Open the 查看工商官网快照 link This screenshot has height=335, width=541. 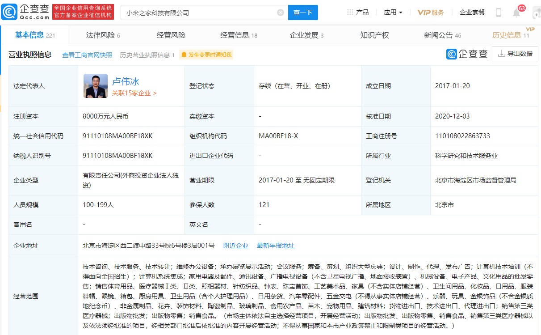87,54
